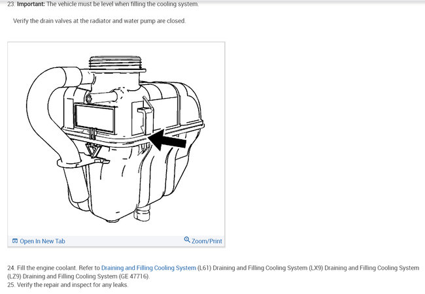Click the magnifier icon beside Zoom/Print
This screenshot has width=425, height=294.
pyautogui.click(x=187, y=240)
